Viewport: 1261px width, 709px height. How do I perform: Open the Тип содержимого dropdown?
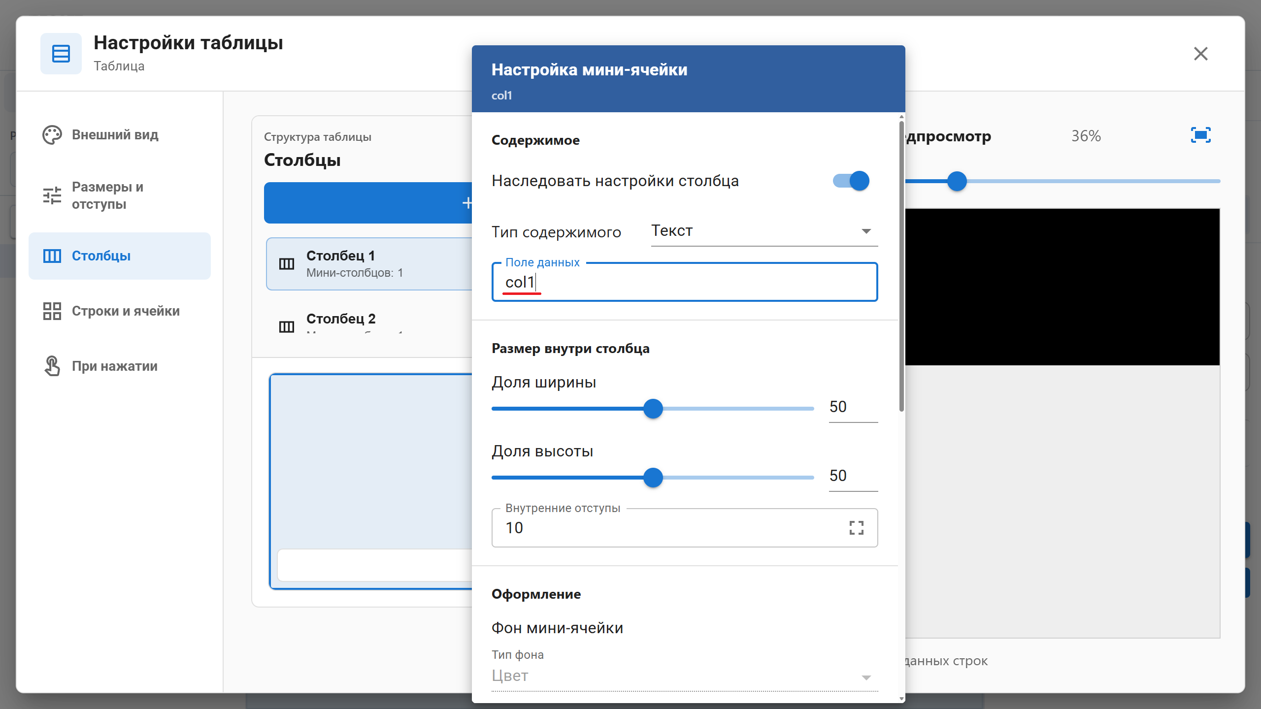coord(764,231)
